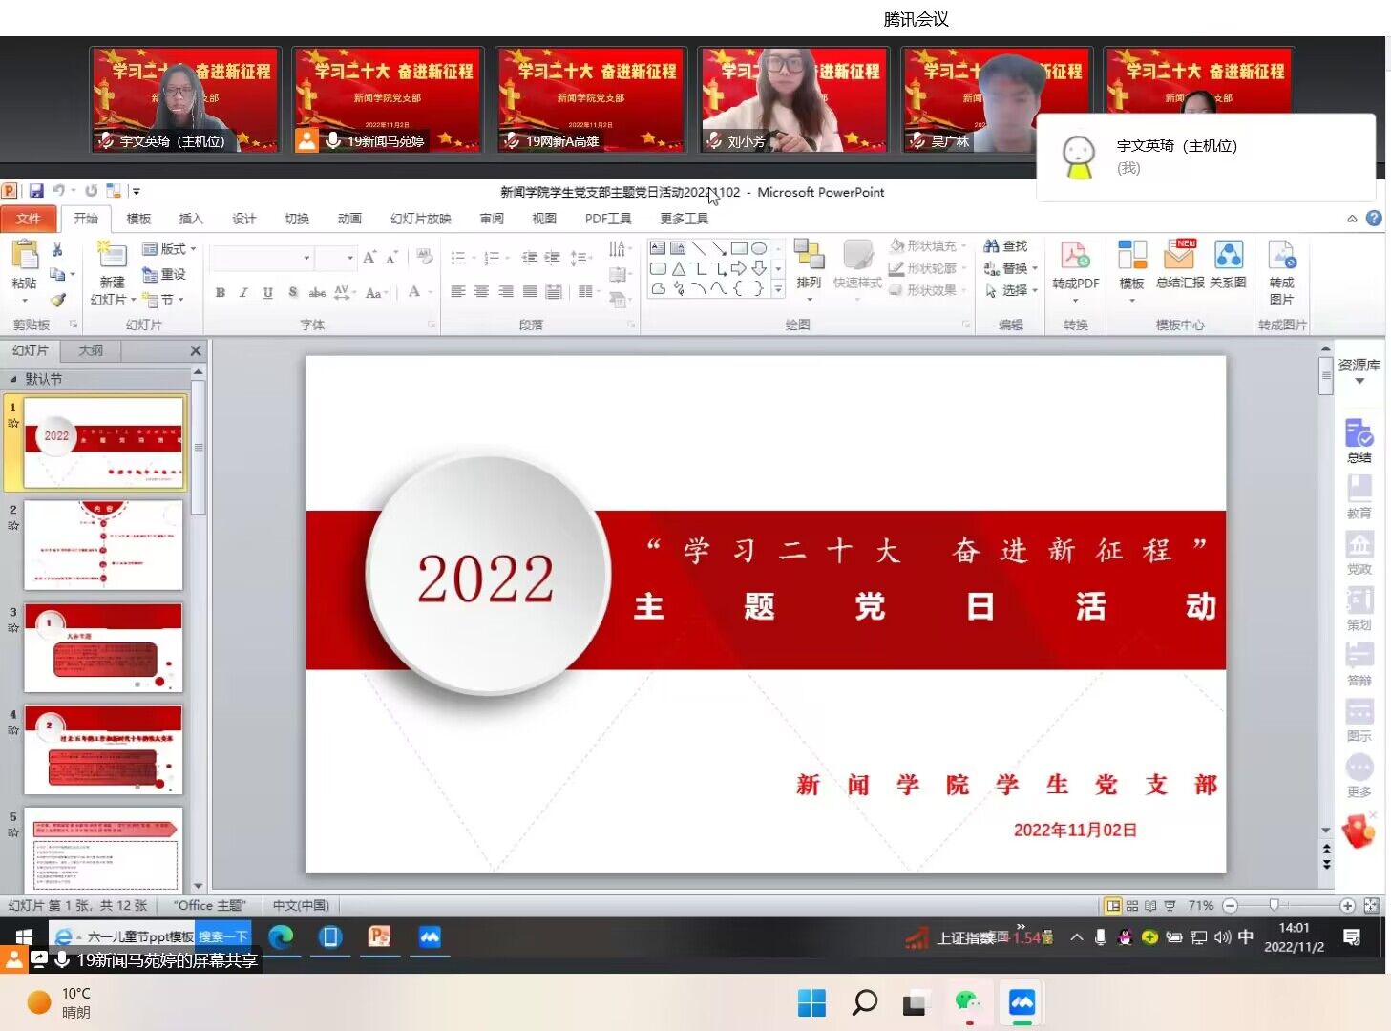Click the Save icon in quick access toolbar
1391x1031 pixels.
click(x=36, y=191)
